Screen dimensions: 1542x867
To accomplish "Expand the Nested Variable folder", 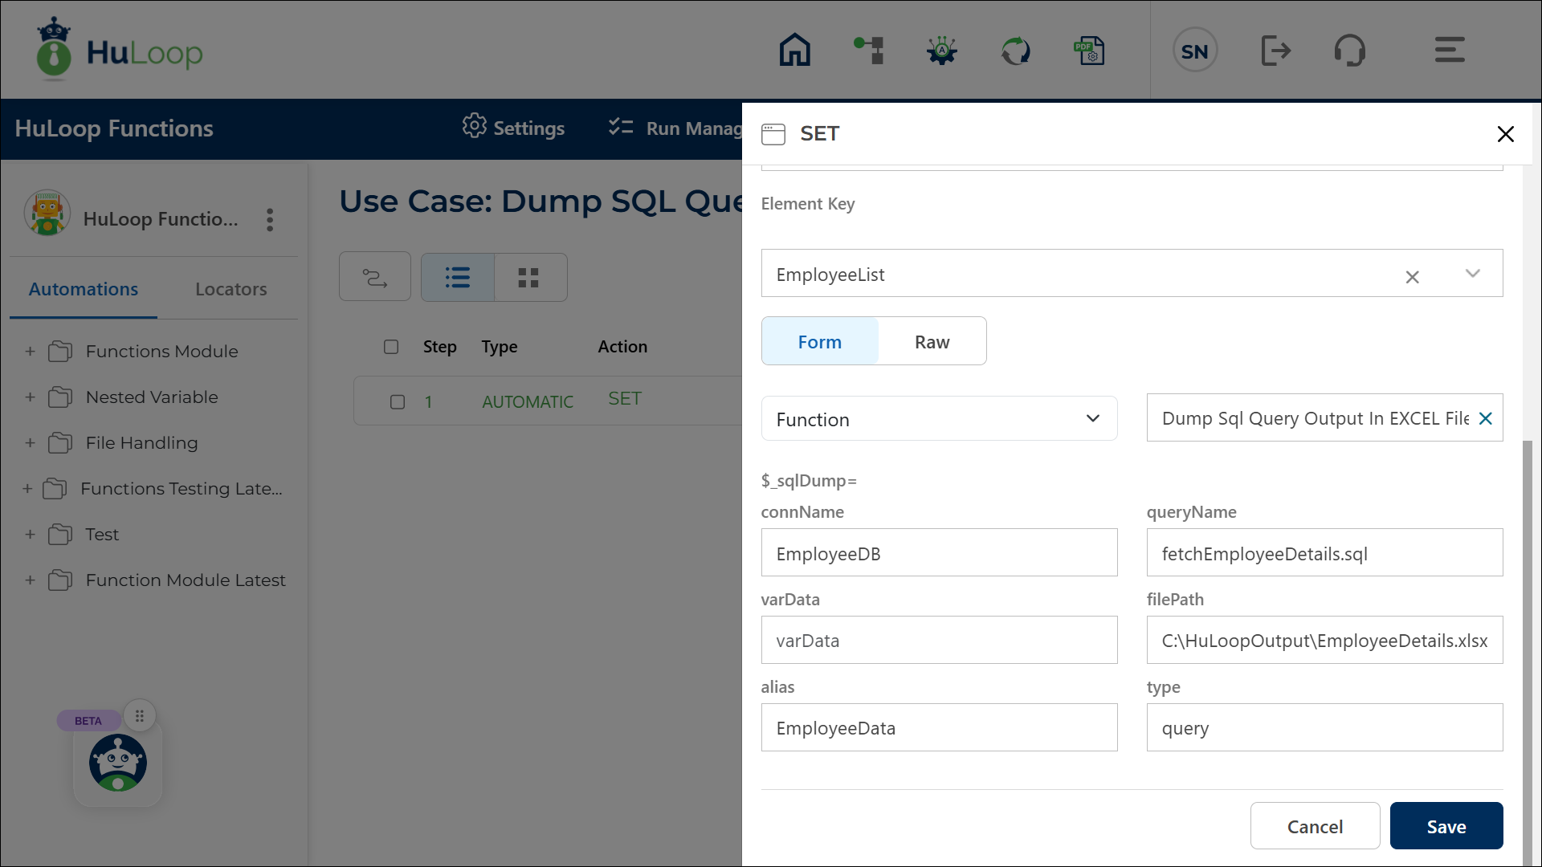I will coord(29,397).
